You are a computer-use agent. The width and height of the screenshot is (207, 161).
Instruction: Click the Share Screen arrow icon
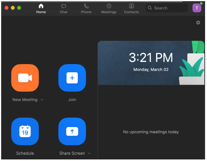72,132
